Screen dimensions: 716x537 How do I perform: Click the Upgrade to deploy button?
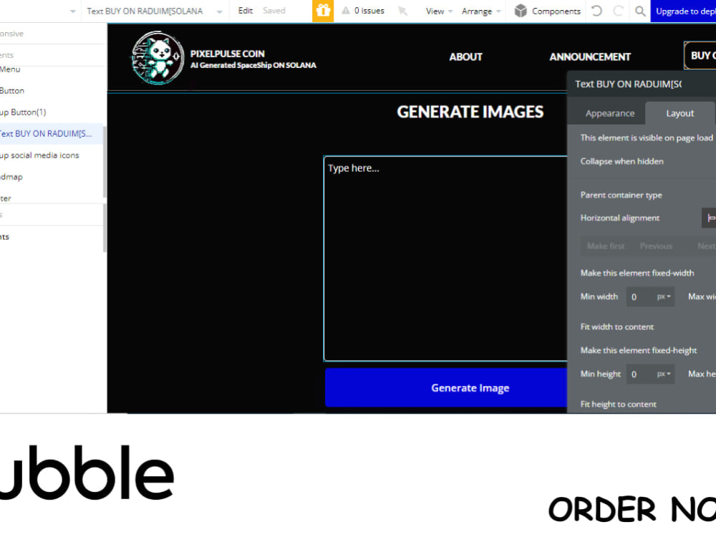683,11
